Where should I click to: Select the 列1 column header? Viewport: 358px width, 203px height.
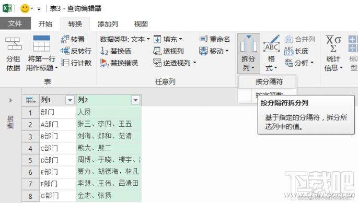(x=52, y=100)
